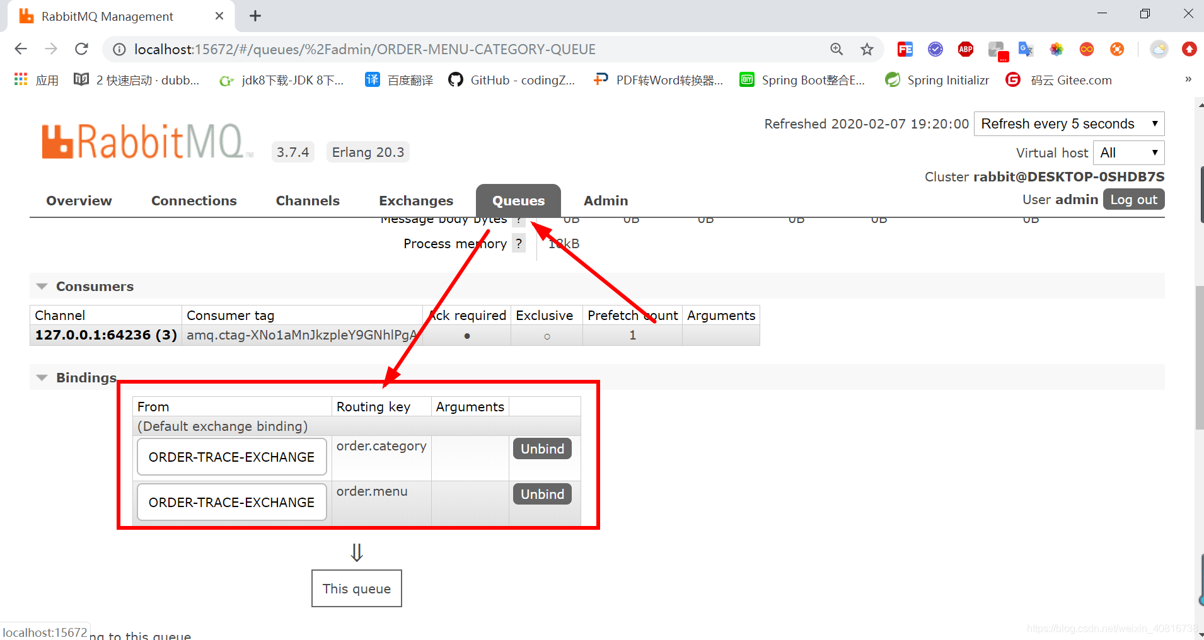Open the PDF转Word转换器 bookmark
The width and height of the screenshot is (1204, 640).
click(658, 80)
